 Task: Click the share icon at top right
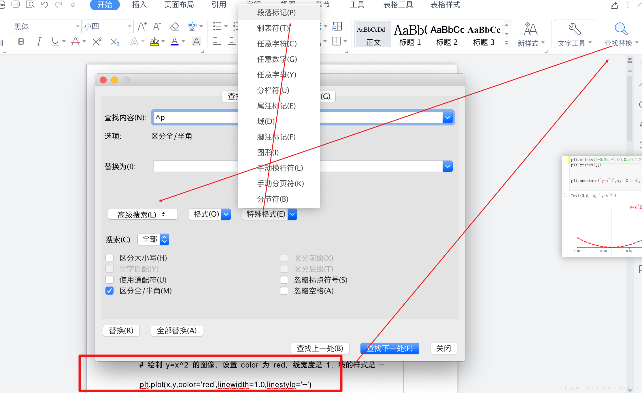pos(614,5)
